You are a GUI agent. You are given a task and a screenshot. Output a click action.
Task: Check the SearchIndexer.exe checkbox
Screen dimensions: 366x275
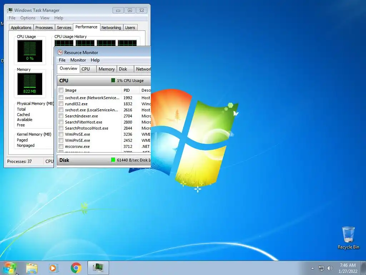click(61, 116)
